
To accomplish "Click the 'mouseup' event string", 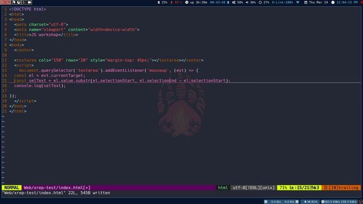I will pyautogui.click(x=158, y=70).
